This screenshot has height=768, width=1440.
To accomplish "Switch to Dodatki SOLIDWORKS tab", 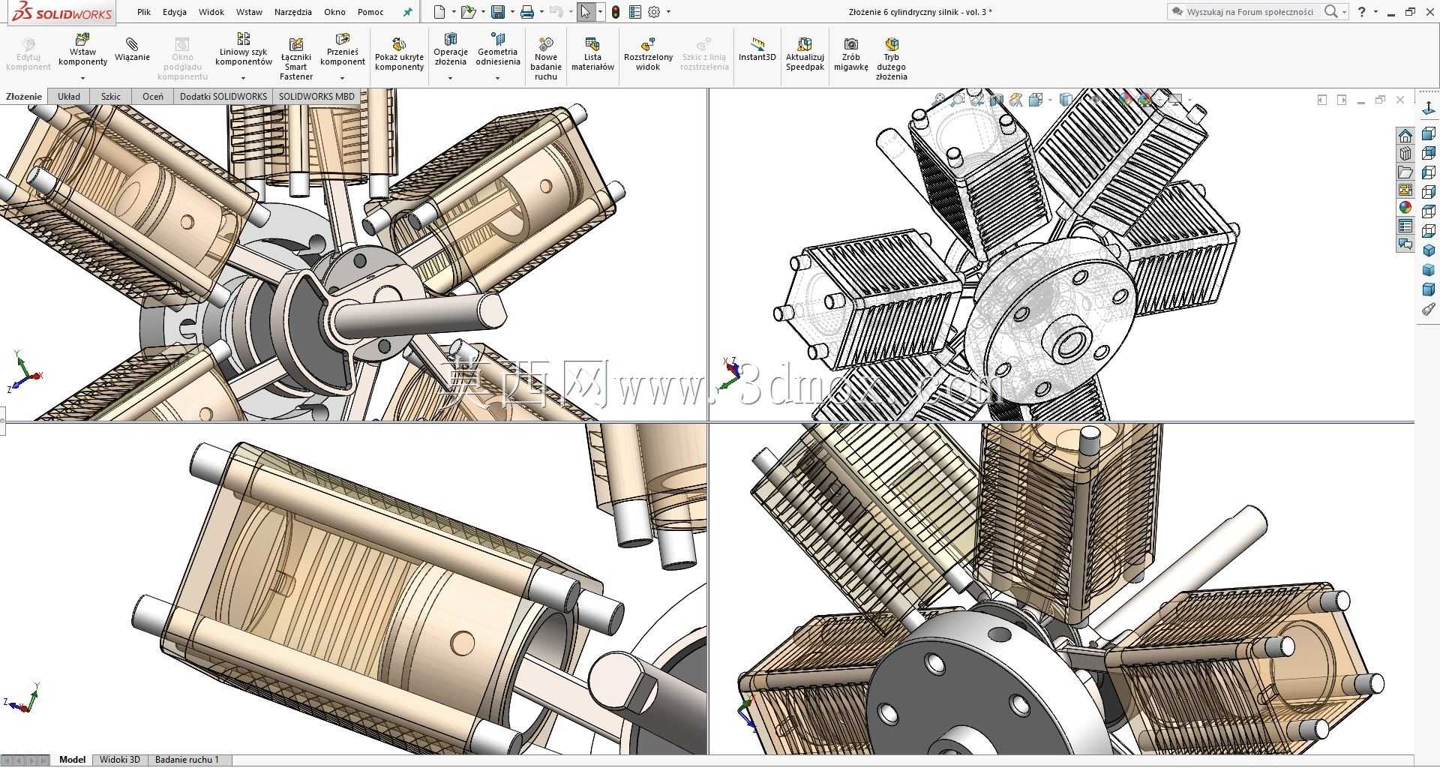I will point(223,96).
